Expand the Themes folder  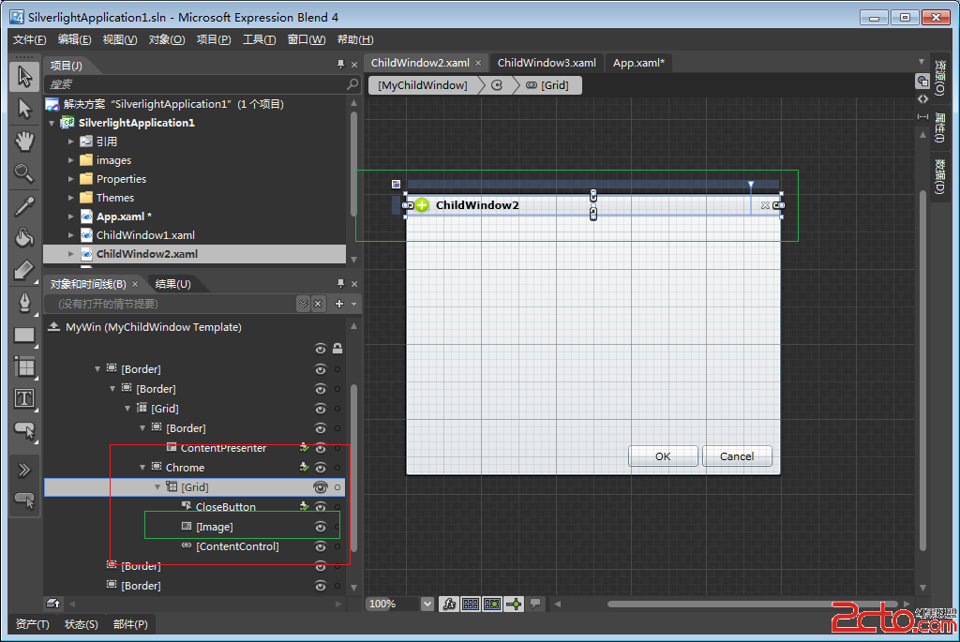(x=70, y=198)
